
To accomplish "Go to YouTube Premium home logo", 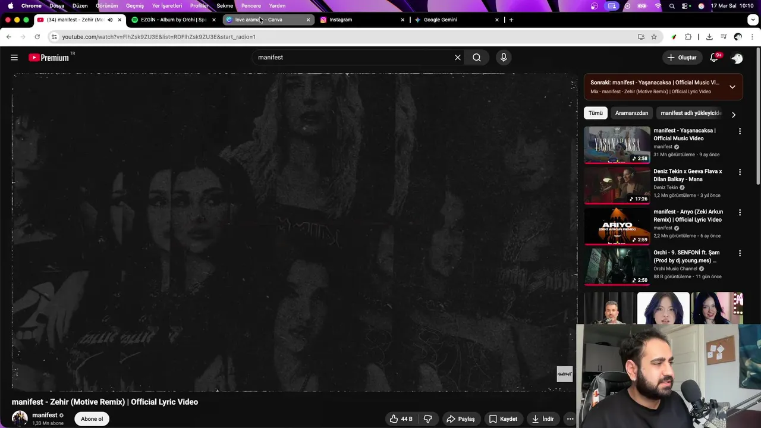I will point(49,58).
